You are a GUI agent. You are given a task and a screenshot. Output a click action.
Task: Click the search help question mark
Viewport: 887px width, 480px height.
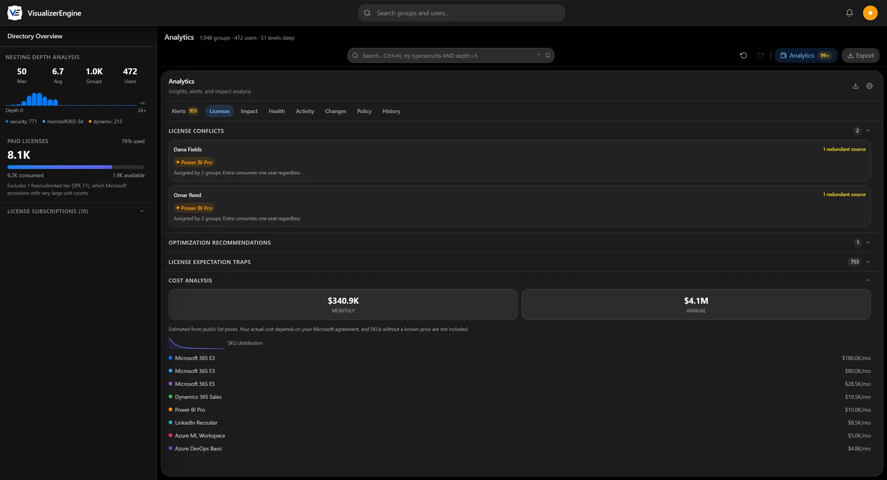pyautogui.click(x=538, y=56)
